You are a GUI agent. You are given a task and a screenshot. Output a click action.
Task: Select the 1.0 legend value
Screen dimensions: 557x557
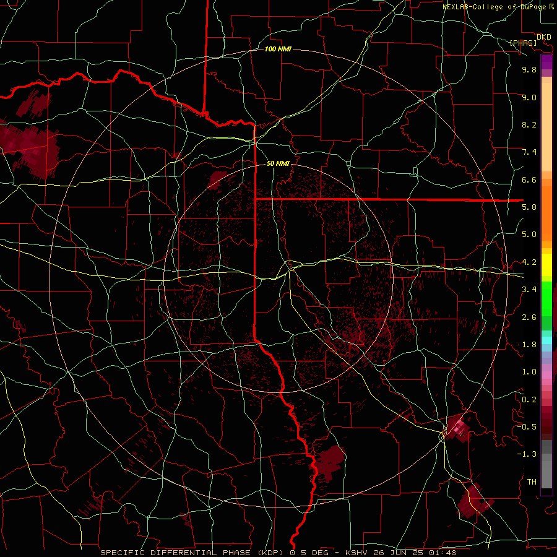click(529, 372)
